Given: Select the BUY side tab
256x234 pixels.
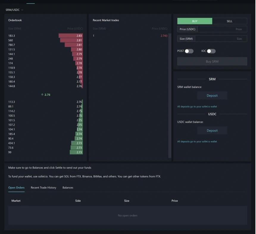Looking at the screenshot, I should click(195, 21).
